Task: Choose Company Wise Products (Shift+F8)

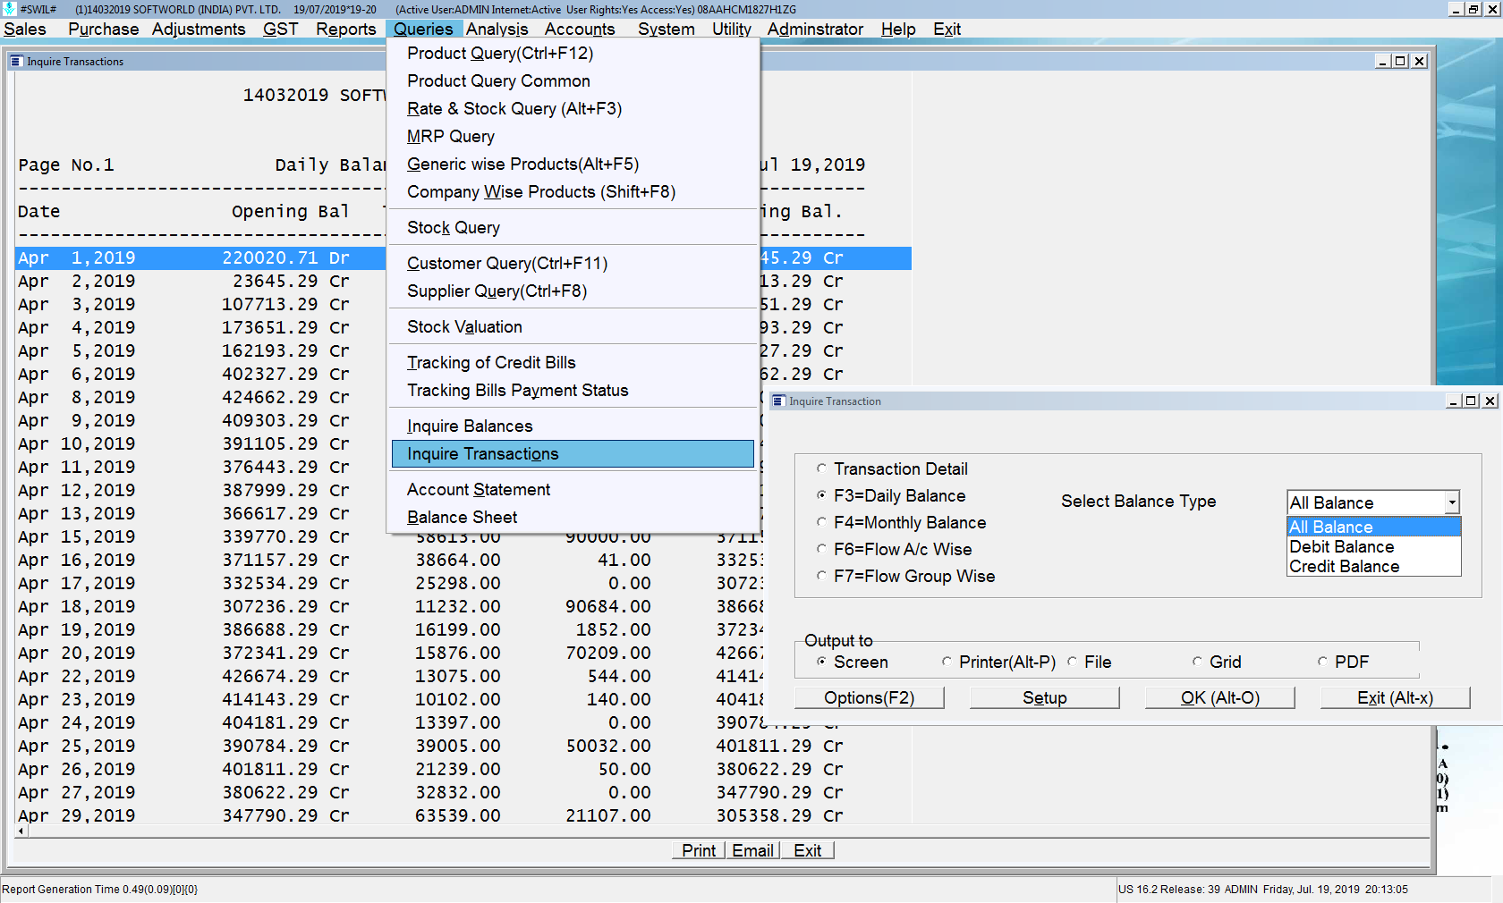Action: (x=573, y=192)
